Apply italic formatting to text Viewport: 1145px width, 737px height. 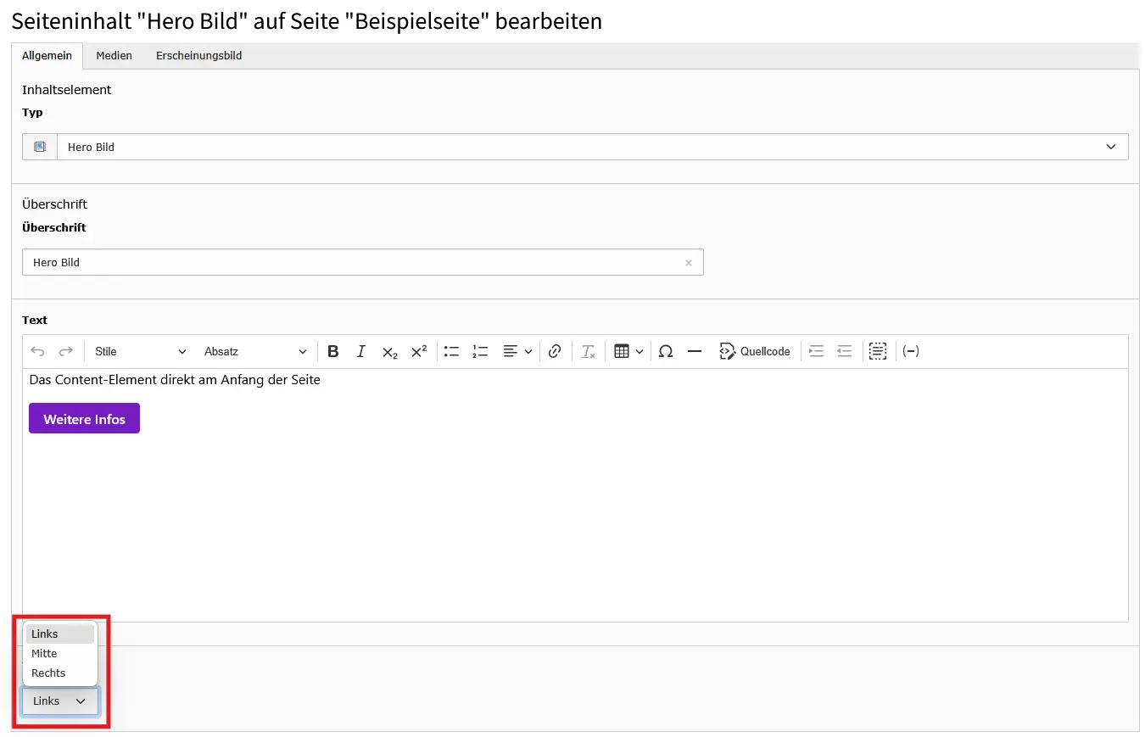[361, 351]
